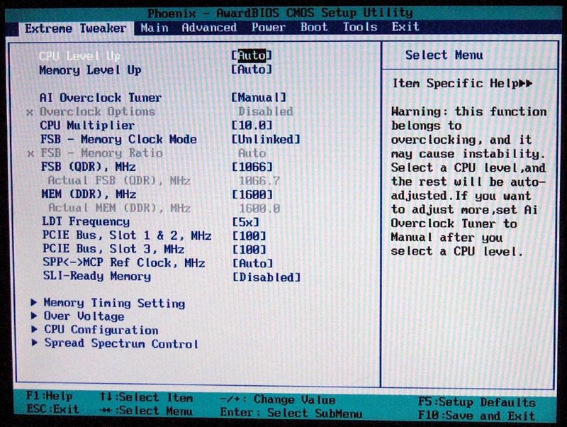
Task: Click the F10:Save and Exit footer hint
Action: click(x=476, y=416)
